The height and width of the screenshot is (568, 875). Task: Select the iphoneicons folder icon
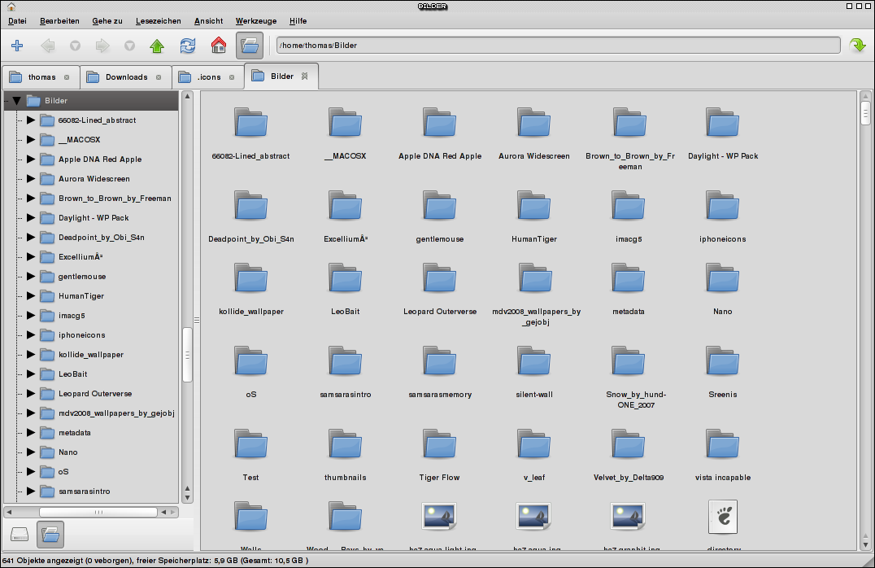point(722,206)
